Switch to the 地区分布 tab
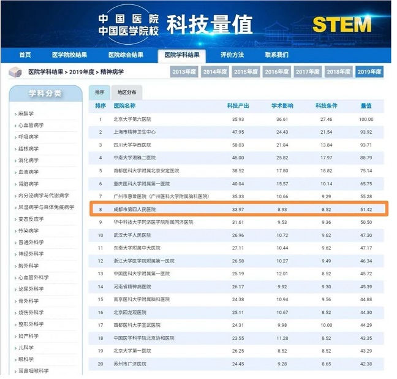397x379 pixels. (127, 92)
